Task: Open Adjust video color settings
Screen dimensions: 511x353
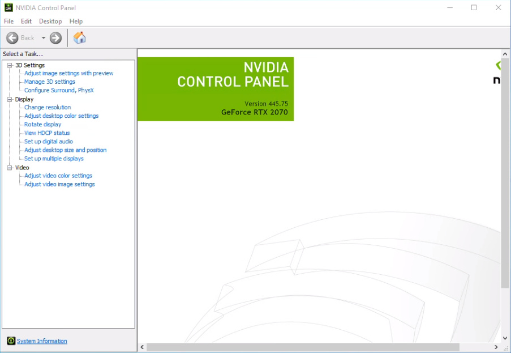Action: point(58,176)
